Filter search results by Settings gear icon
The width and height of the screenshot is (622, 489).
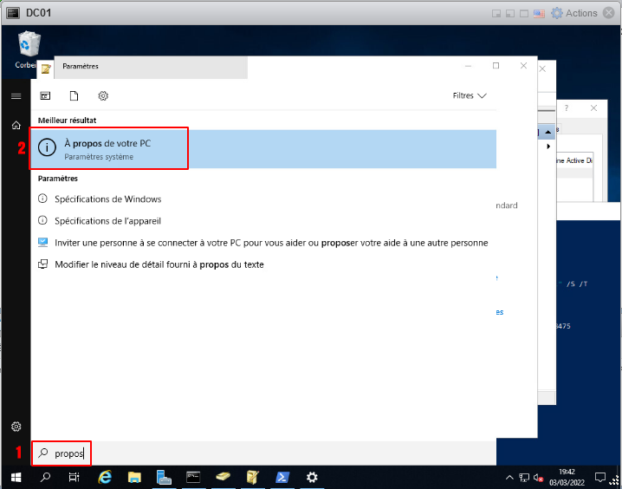tap(103, 96)
